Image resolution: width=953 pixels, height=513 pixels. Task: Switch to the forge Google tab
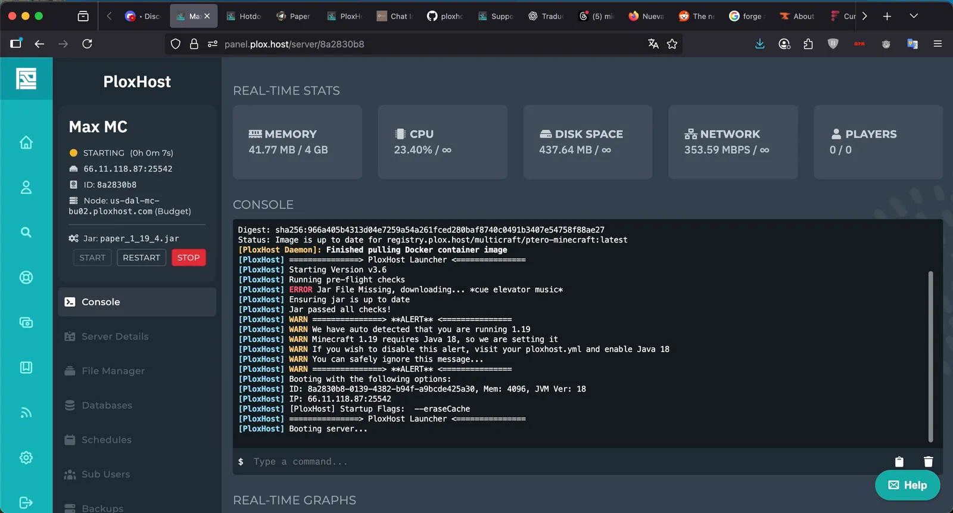[747, 16]
